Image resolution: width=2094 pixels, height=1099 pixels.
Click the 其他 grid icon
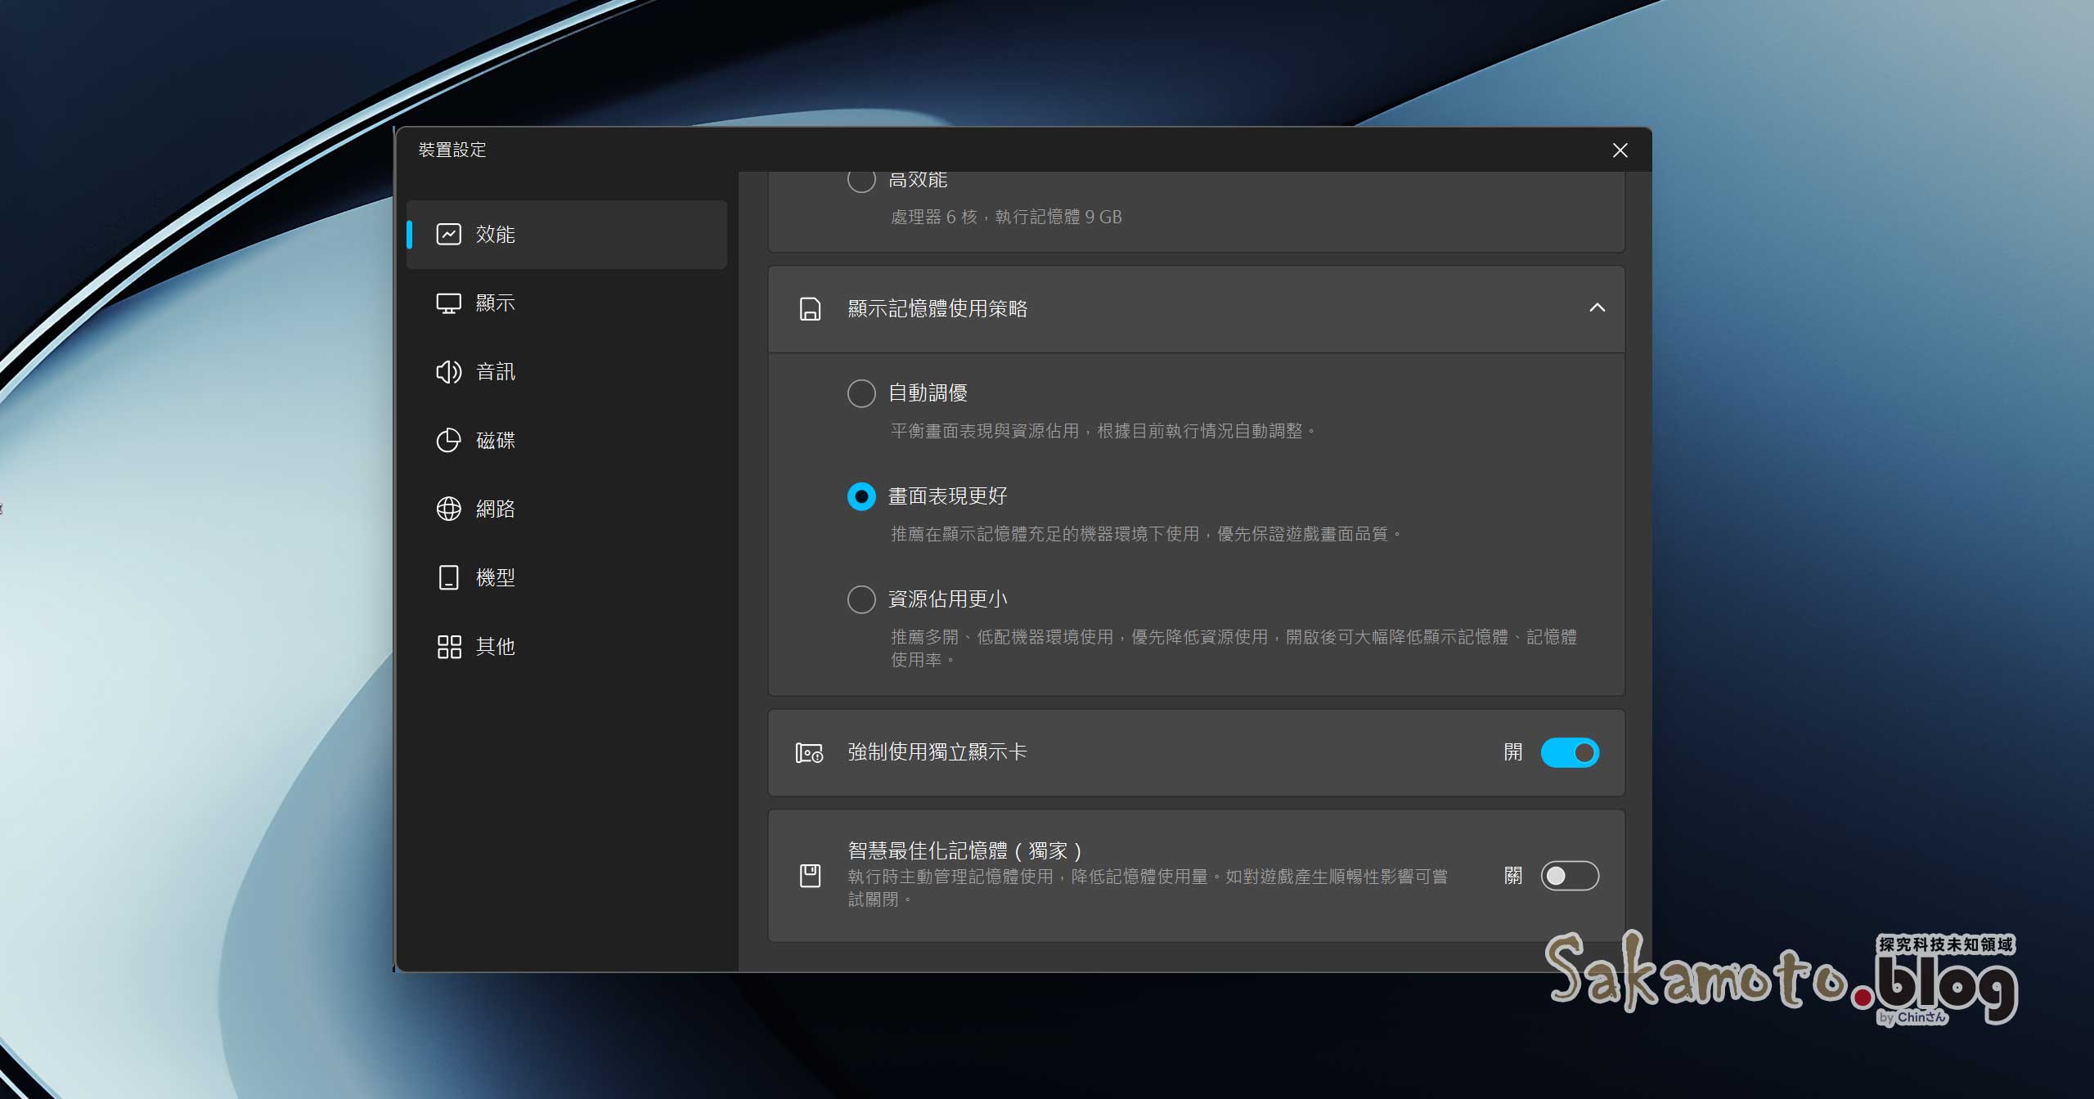coord(448,647)
